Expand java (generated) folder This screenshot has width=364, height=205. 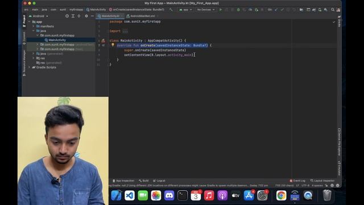[34, 54]
